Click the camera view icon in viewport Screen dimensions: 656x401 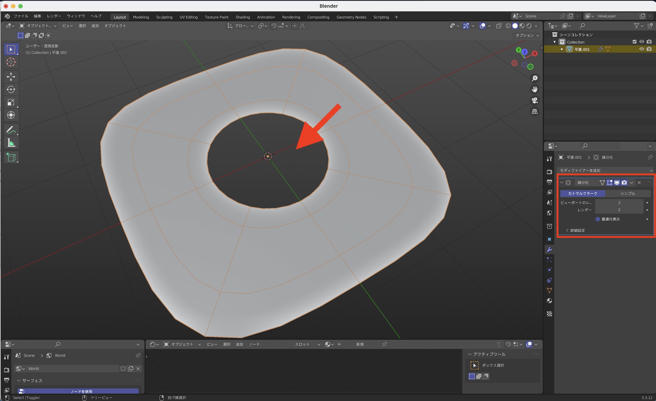535,101
